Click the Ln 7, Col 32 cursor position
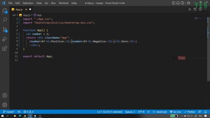This screenshot has height=118, width=210. [110, 112]
